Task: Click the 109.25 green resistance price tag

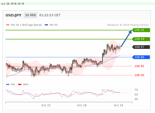Action: point(141,30)
